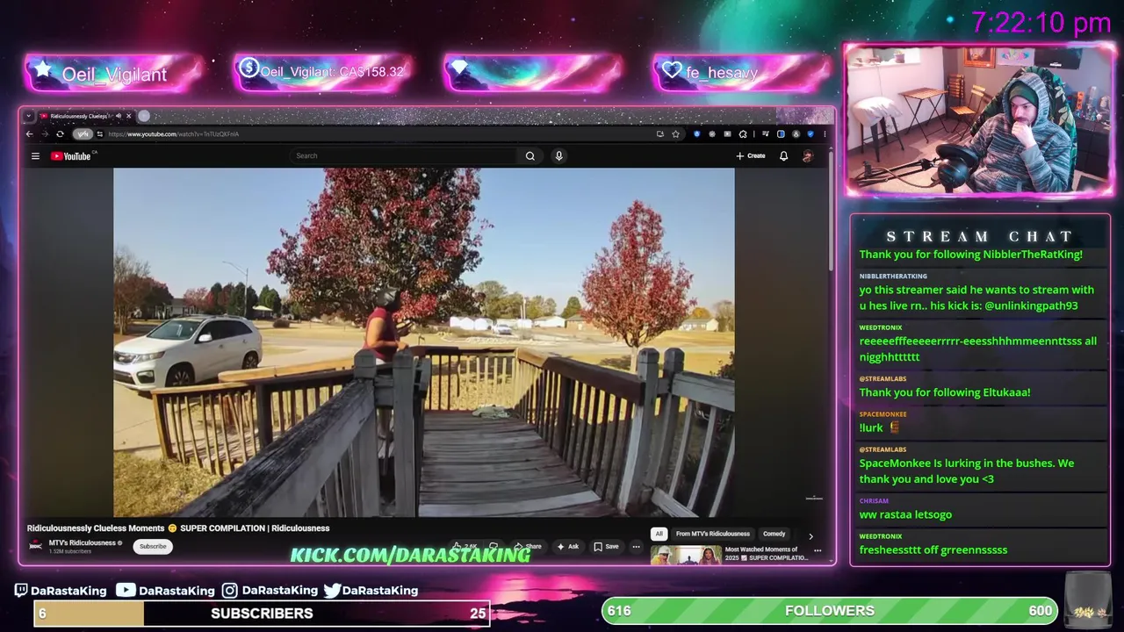The height and width of the screenshot is (632, 1124).
Task: Open the browser extensions puzzle icon
Action: pos(743,134)
